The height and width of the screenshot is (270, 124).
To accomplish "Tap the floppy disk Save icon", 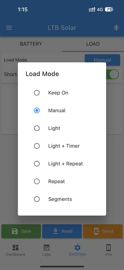I will pyautogui.click(x=15, y=231).
